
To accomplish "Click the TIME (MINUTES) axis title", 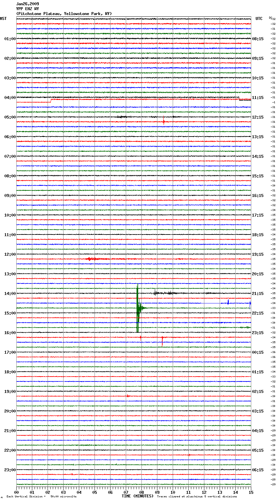I will (138, 496).
